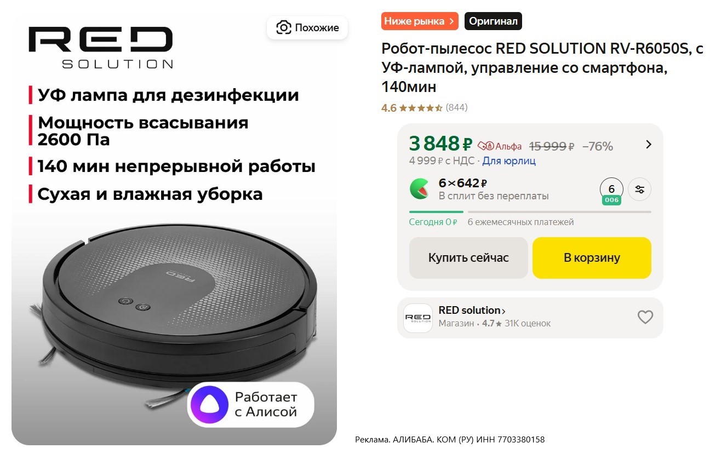Open split payment settings sliders icon

[x=639, y=189]
